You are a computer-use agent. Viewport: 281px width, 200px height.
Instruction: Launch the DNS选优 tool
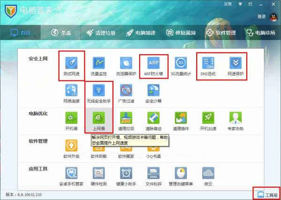click(208, 66)
